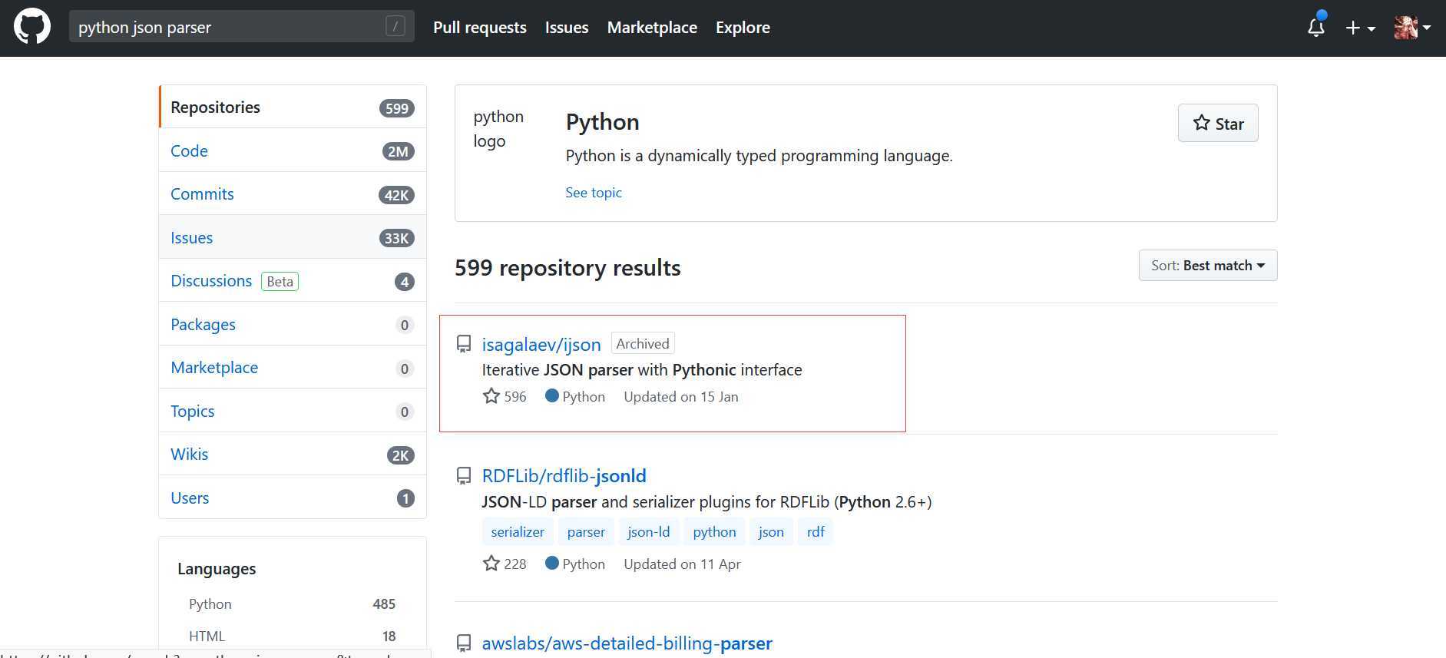1446x658 pixels.
Task: Open the notifications bell
Action: (x=1316, y=28)
